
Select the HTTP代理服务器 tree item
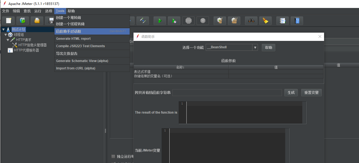tap(26, 50)
